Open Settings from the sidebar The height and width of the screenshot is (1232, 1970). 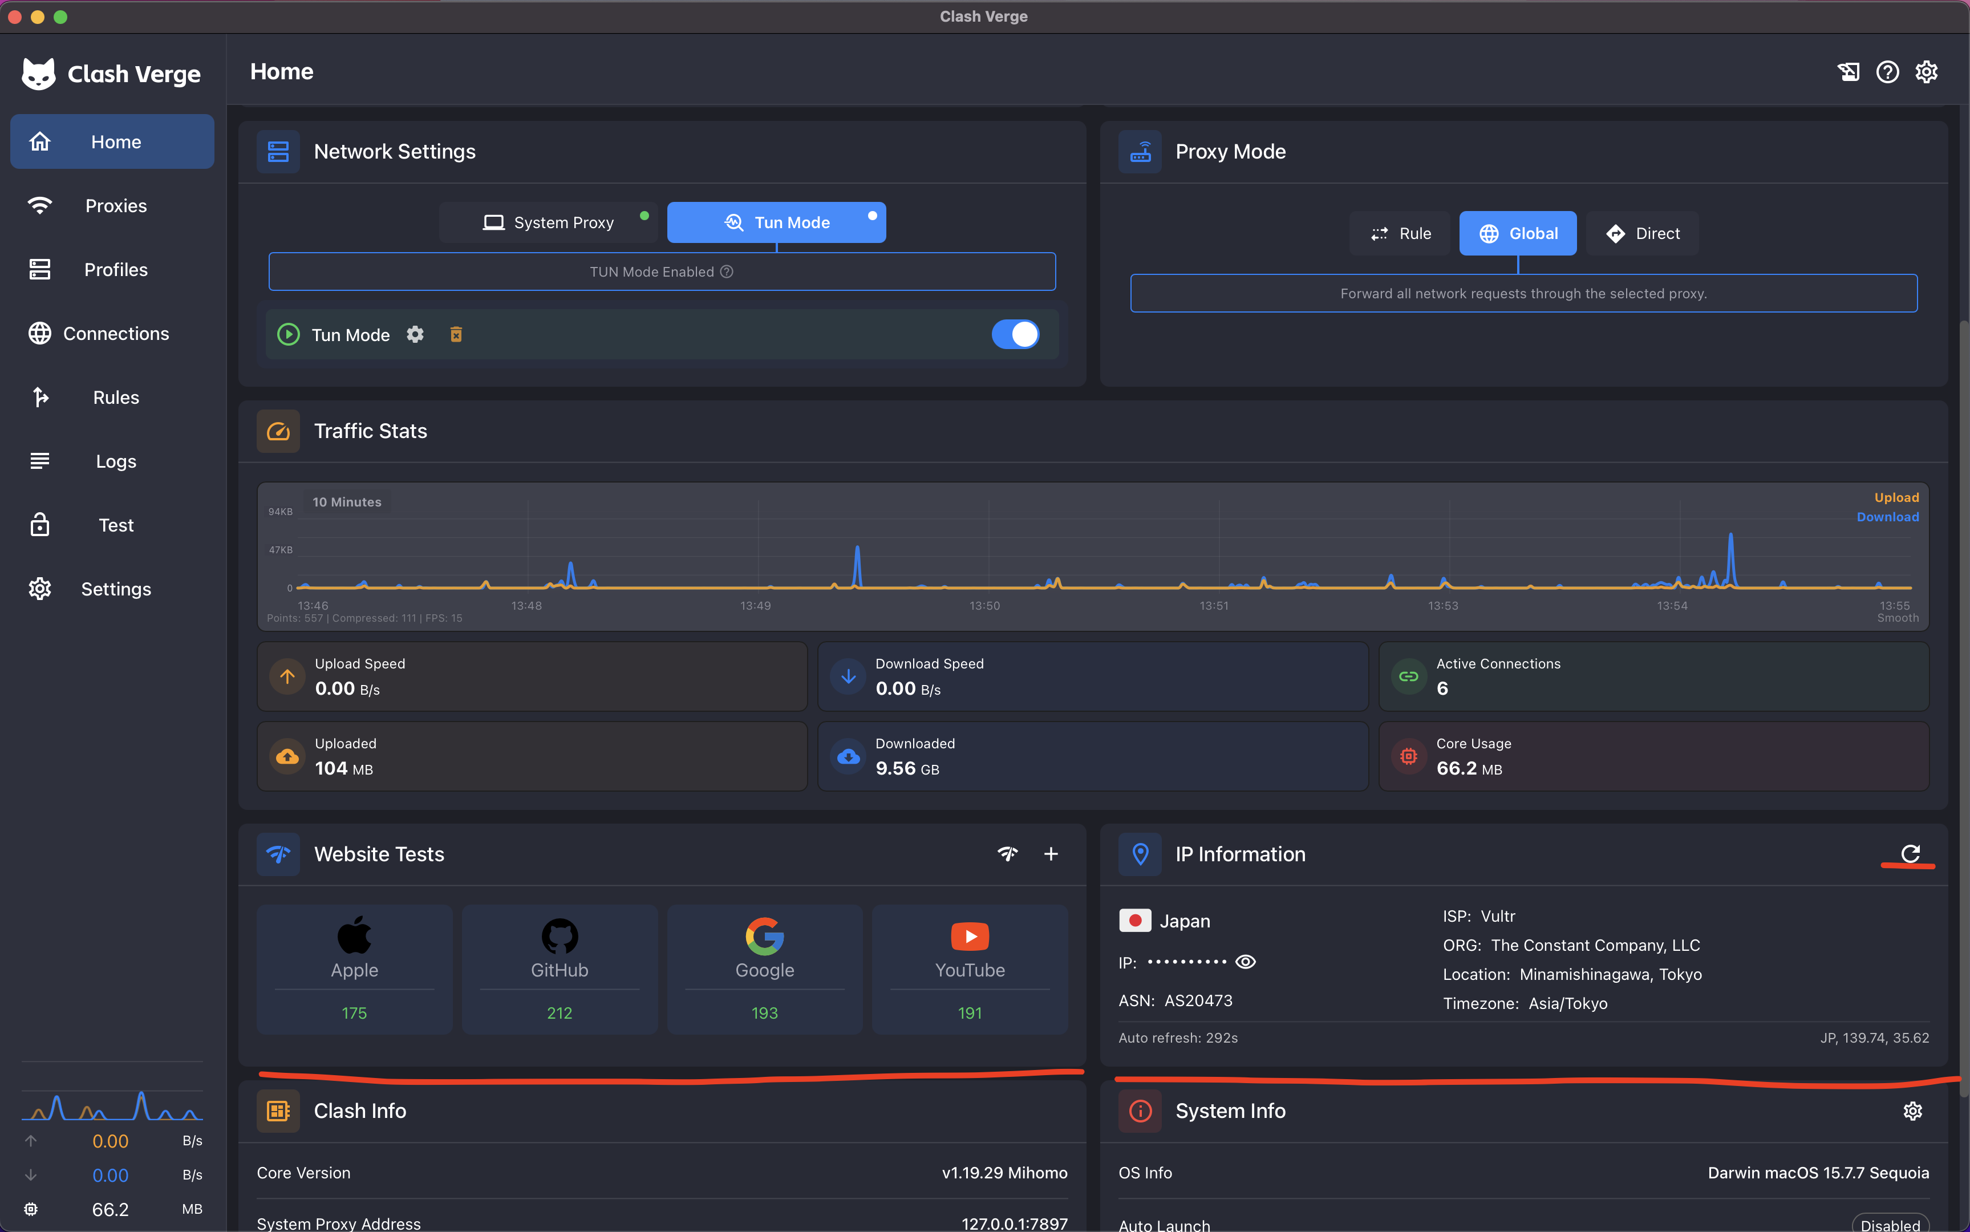(x=112, y=589)
